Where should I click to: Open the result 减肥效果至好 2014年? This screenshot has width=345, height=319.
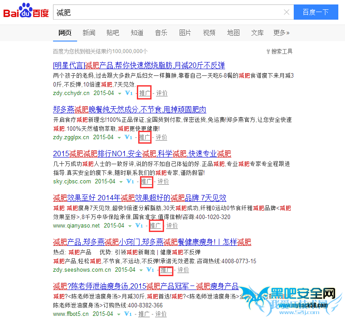[140, 198]
